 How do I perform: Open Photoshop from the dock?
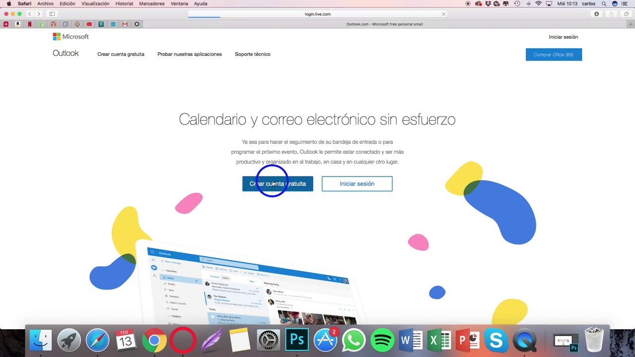[x=297, y=340]
